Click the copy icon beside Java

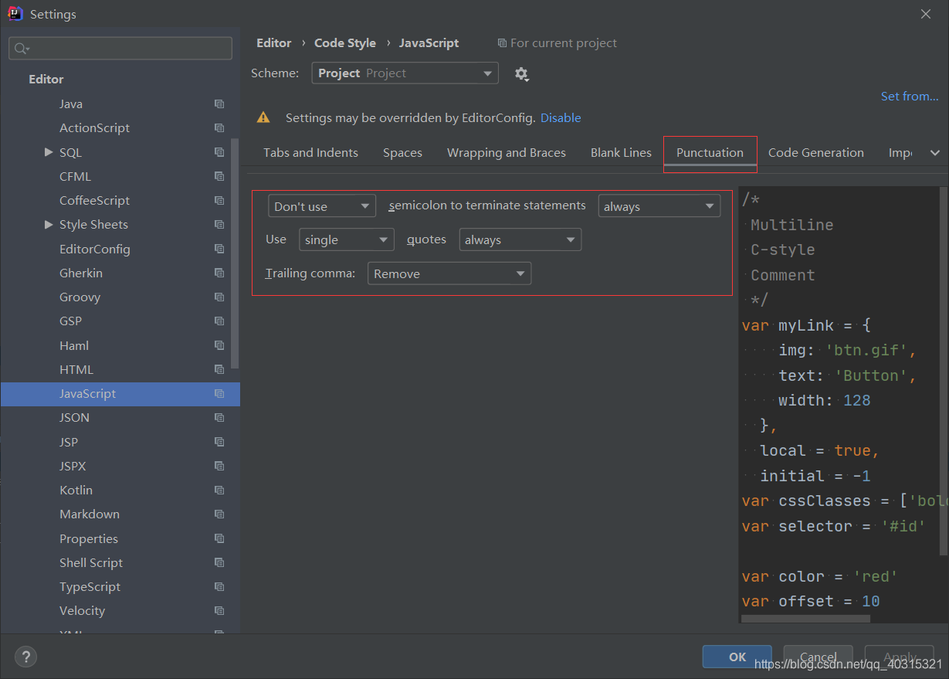pos(219,104)
